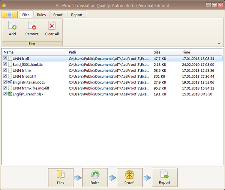The width and height of the screenshot is (225, 190).
Task: Uncheck the Eniglish-Italian.docx checkbox
Action: pos(5,82)
